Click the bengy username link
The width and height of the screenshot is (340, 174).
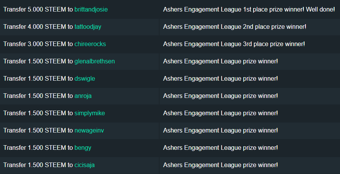point(83,147)
